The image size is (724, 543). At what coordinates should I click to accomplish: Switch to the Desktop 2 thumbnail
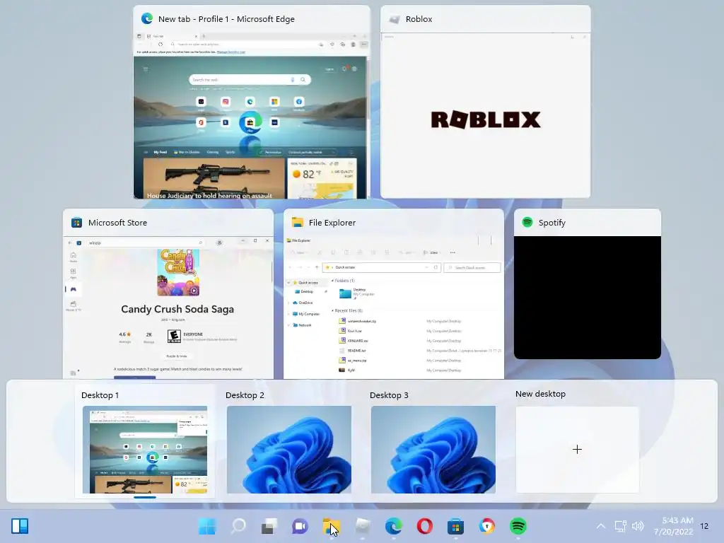(x=289, y=450)
